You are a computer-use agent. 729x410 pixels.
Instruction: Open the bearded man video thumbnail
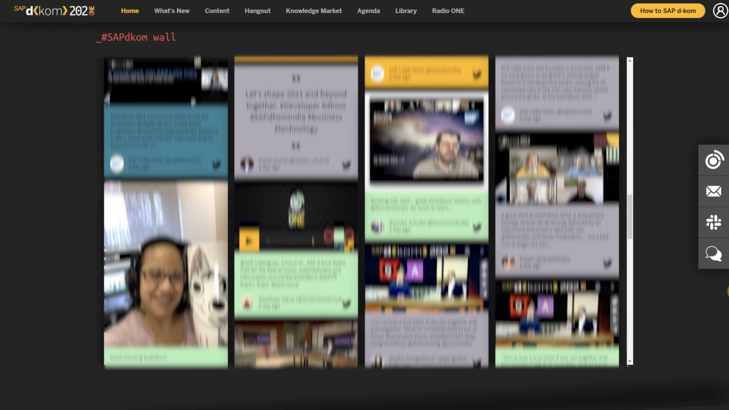coord(426,140)
